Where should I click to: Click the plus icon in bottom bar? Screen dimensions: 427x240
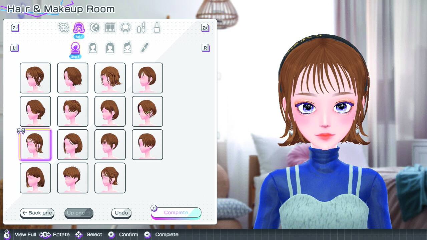[x=147, y=234]
